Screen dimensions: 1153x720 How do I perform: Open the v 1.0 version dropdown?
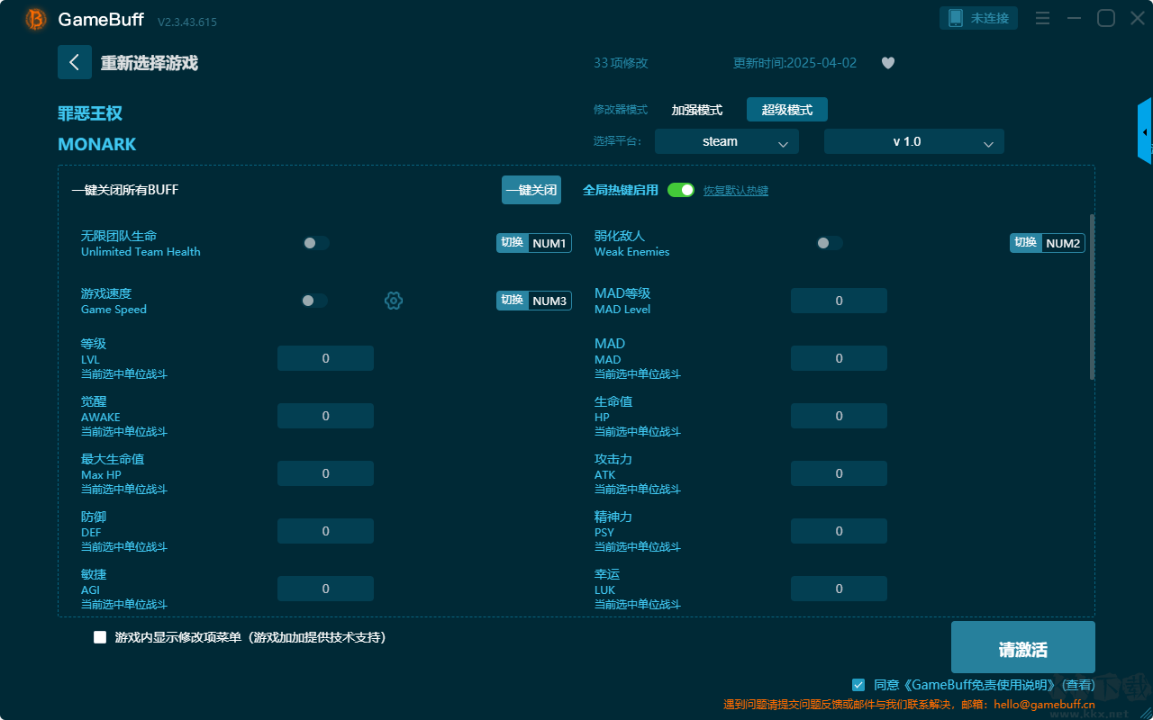(x=914, y=141)
